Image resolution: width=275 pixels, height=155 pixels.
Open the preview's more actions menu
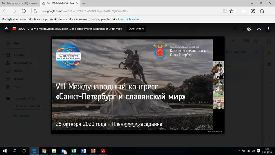268,29
